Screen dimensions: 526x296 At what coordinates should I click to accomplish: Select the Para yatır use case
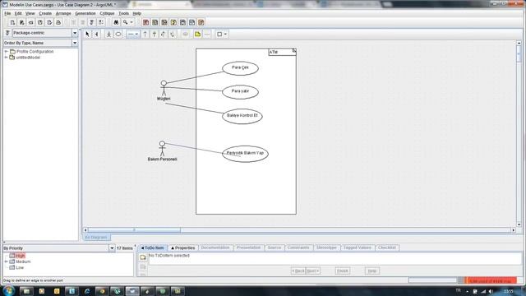point(240,92)
